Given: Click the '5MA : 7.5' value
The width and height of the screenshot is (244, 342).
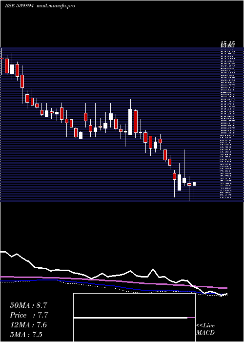Looking at the screenshot, I should 26,335.
